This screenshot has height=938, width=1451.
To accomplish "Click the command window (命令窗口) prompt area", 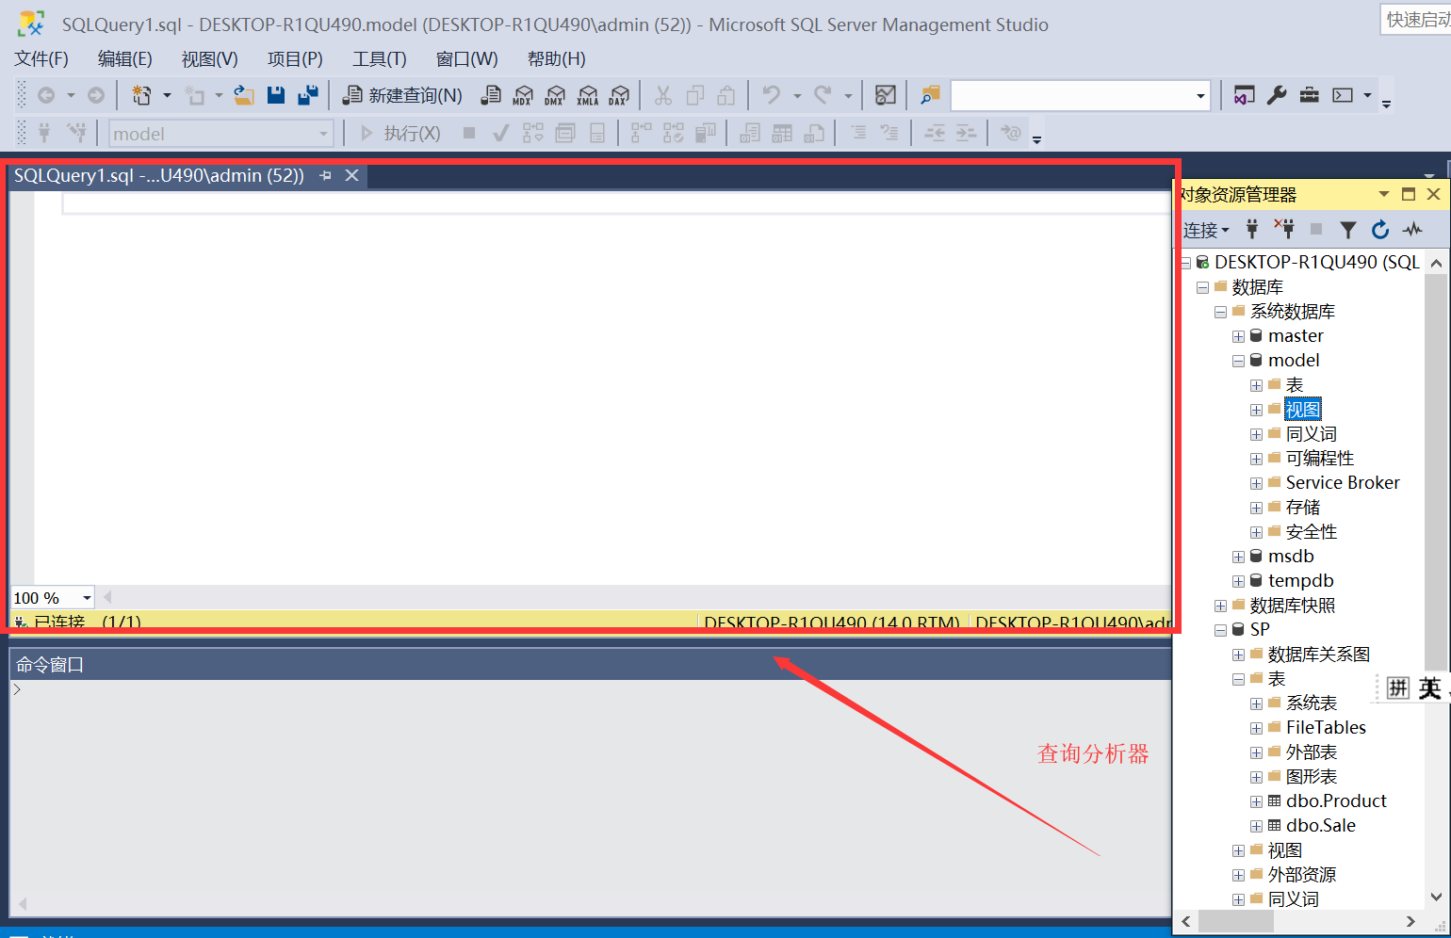I will pos(590,797).
